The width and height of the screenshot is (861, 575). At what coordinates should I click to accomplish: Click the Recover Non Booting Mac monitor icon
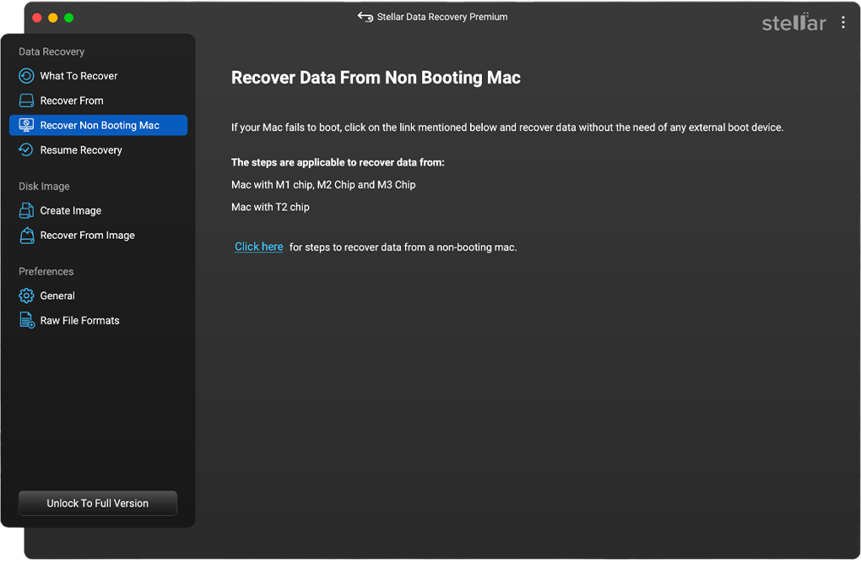[x=26, y=125]
